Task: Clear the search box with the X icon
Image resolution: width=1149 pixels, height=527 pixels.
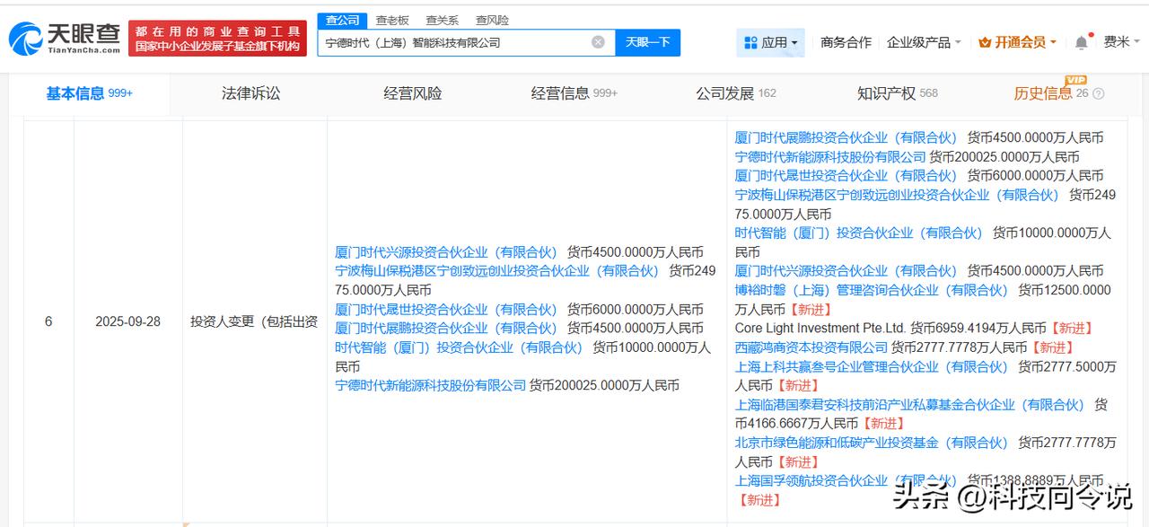Action: pyautogui.click(x=598, y=42)
